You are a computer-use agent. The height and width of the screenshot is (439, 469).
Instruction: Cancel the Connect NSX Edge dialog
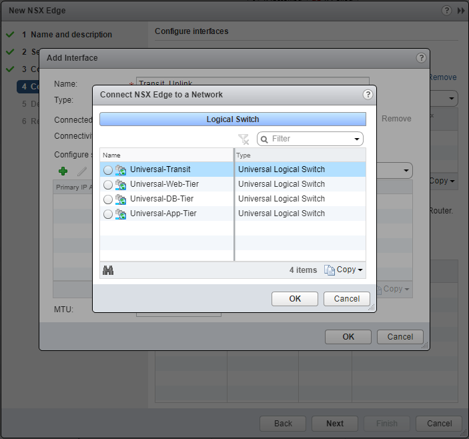pyautogui.click(x=346, y=298)
